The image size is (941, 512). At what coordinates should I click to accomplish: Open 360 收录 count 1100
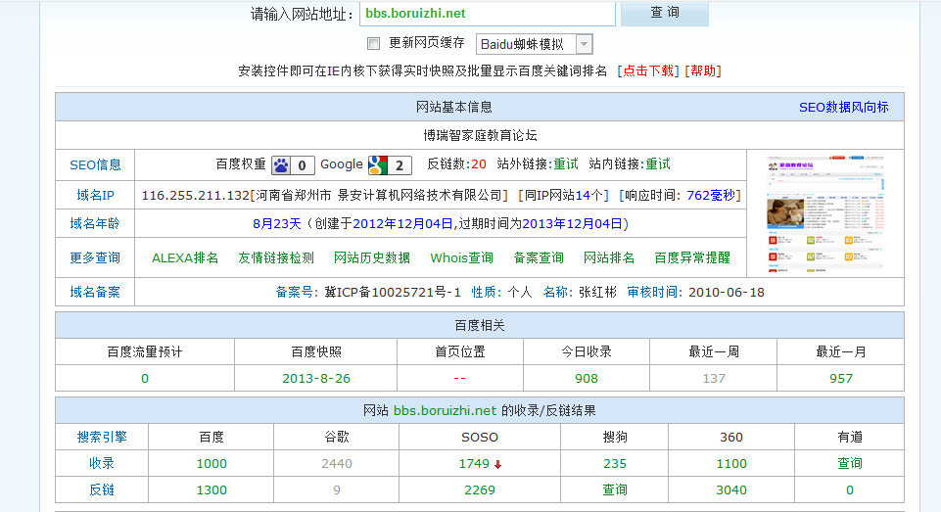(x=730, y=464)
